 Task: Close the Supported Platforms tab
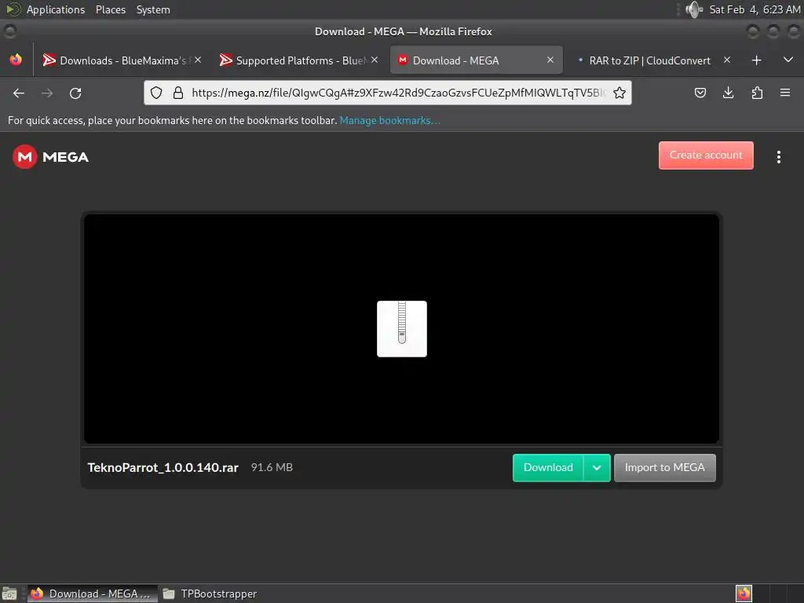click(375, 60)
